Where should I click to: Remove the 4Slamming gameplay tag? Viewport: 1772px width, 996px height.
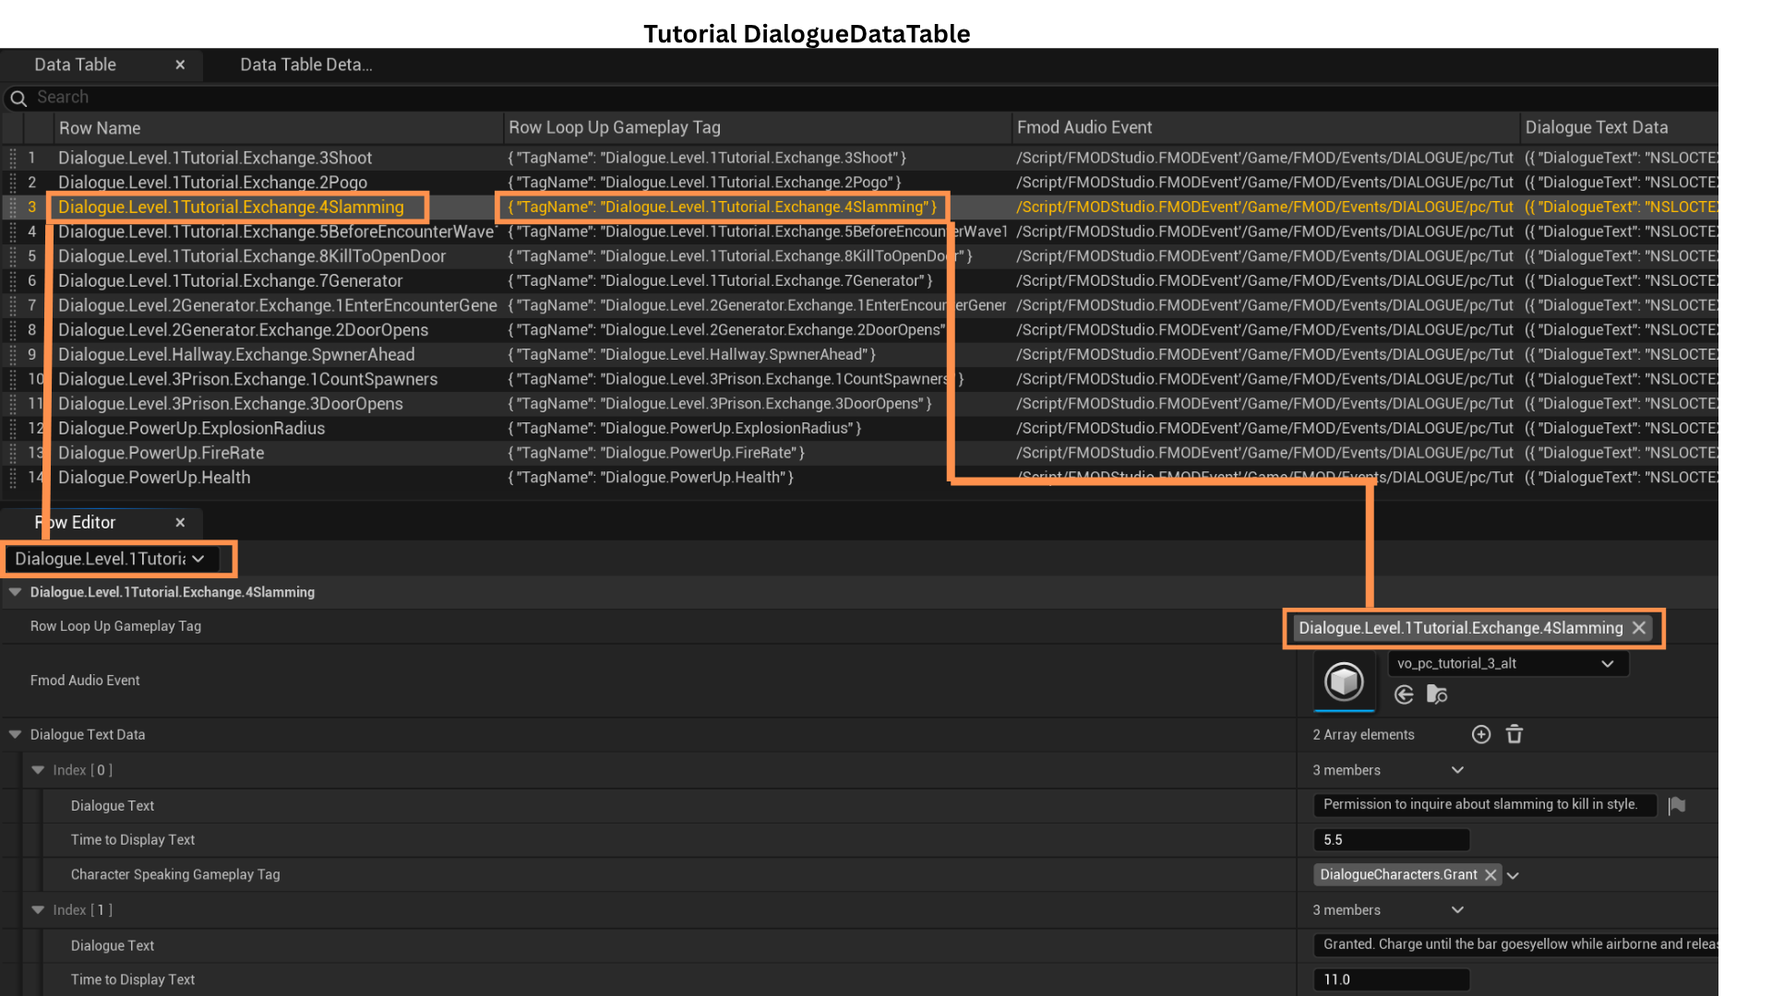1639,628
